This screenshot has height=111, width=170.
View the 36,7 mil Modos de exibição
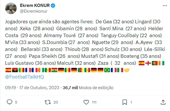coord(88,88)
